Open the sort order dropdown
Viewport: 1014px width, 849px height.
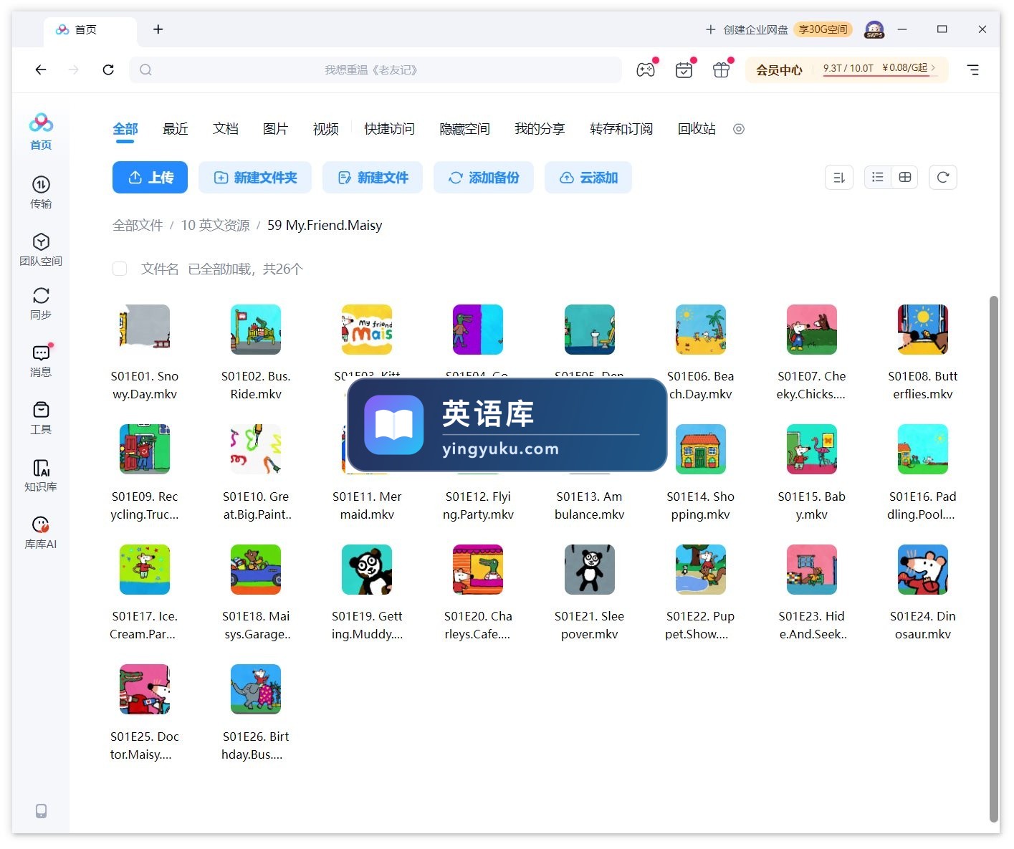pyautogui.click(x=839, y=177)
